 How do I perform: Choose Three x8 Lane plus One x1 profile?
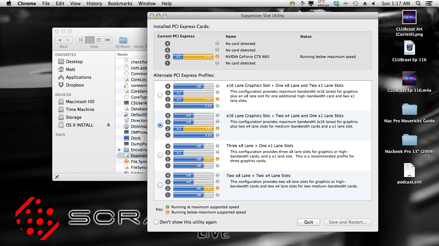point(160,155)
